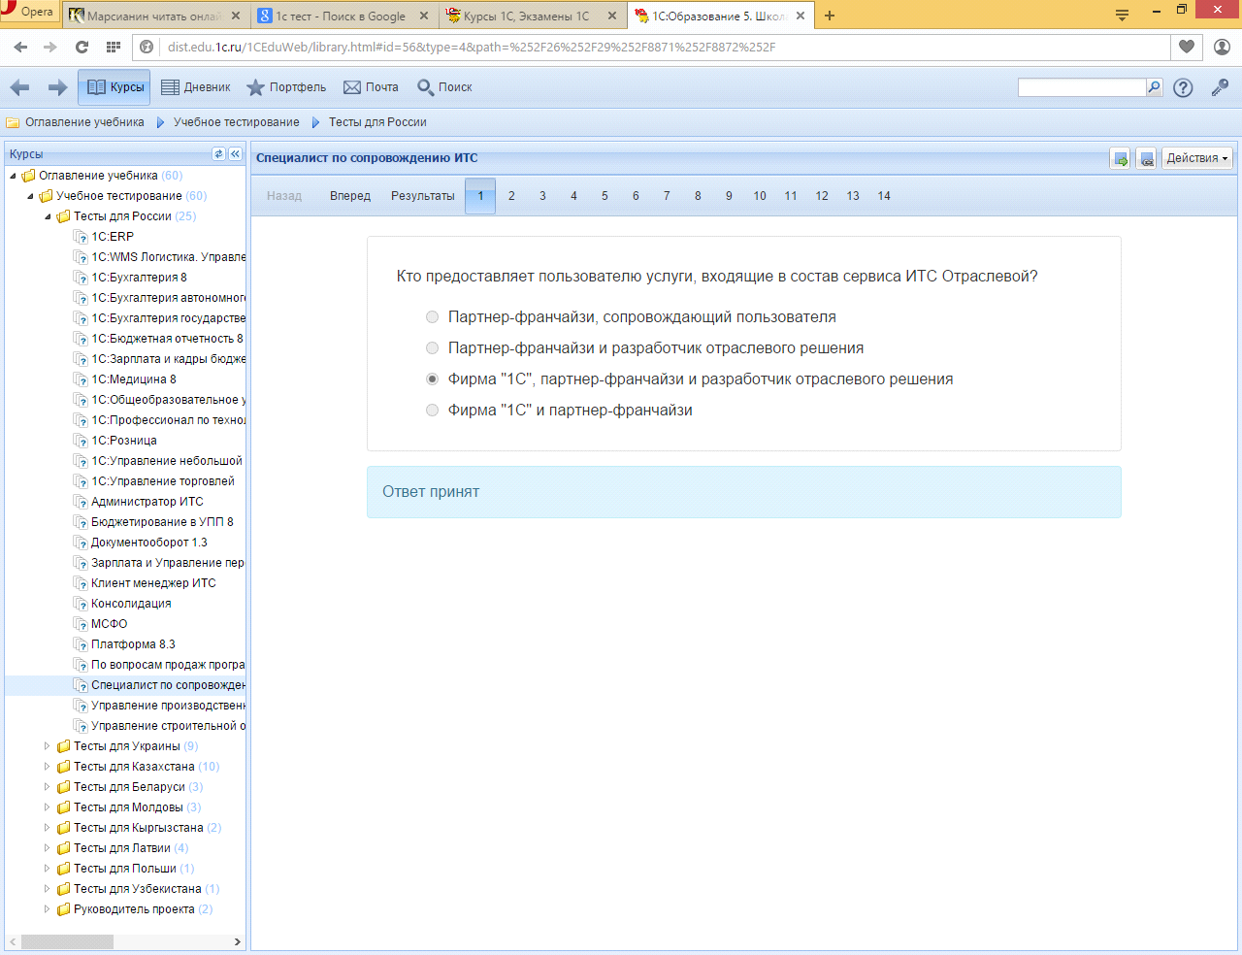
Task: Collapse the Учебное тестирование tree node
Action: pos(30,196)
